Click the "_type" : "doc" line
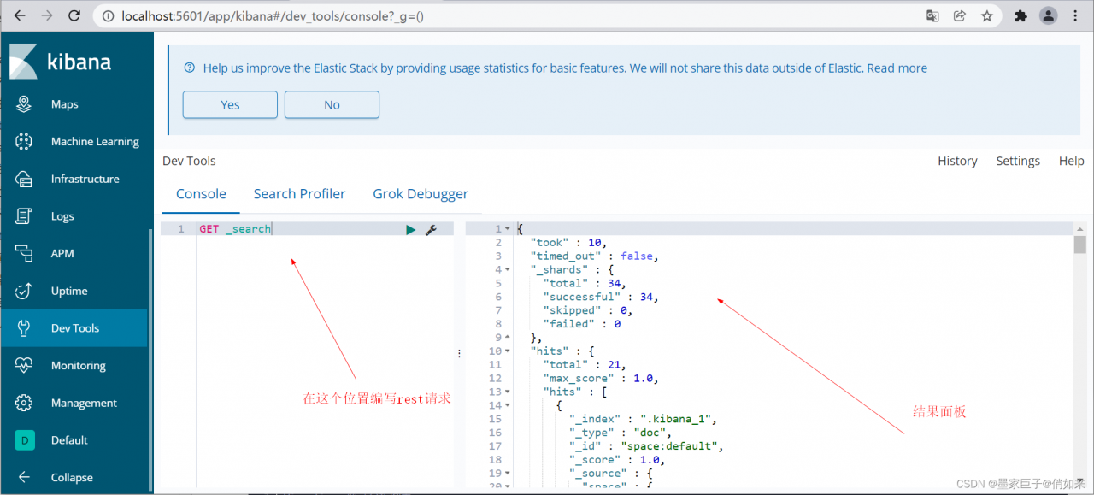 click(620, 433)
